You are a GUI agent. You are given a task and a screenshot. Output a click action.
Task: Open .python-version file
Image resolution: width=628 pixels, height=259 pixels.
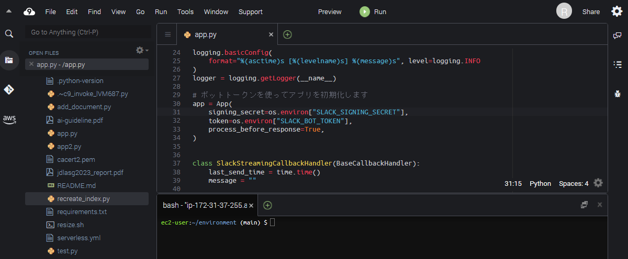80,80
